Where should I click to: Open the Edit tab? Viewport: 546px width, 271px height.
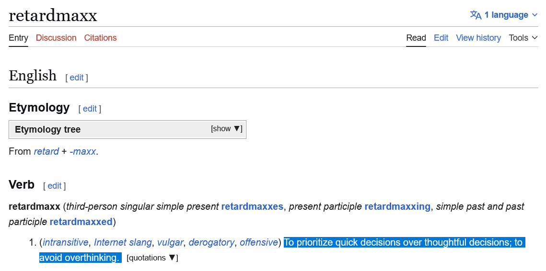pos(441,37)
